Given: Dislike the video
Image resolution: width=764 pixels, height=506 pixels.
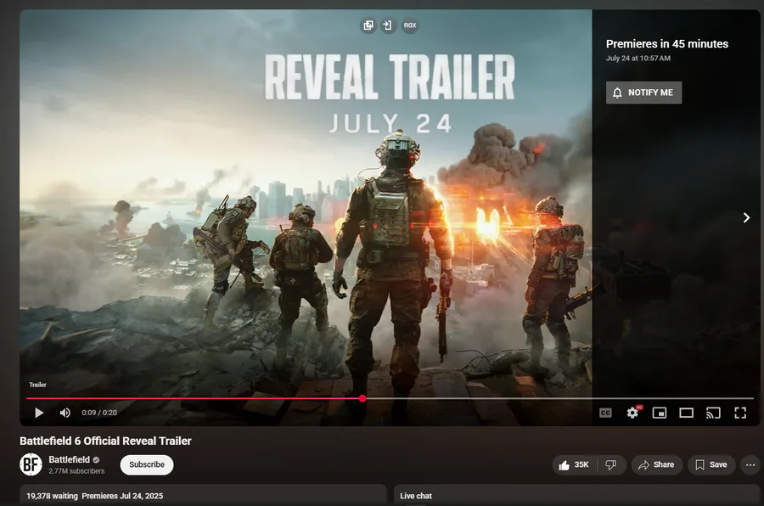Looking at the screenshot, I should 610,465.
